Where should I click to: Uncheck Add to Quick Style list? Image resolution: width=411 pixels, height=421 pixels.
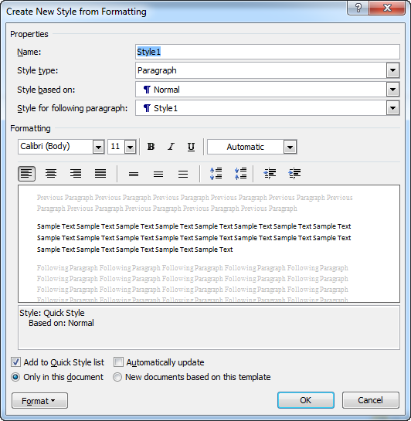15,362
